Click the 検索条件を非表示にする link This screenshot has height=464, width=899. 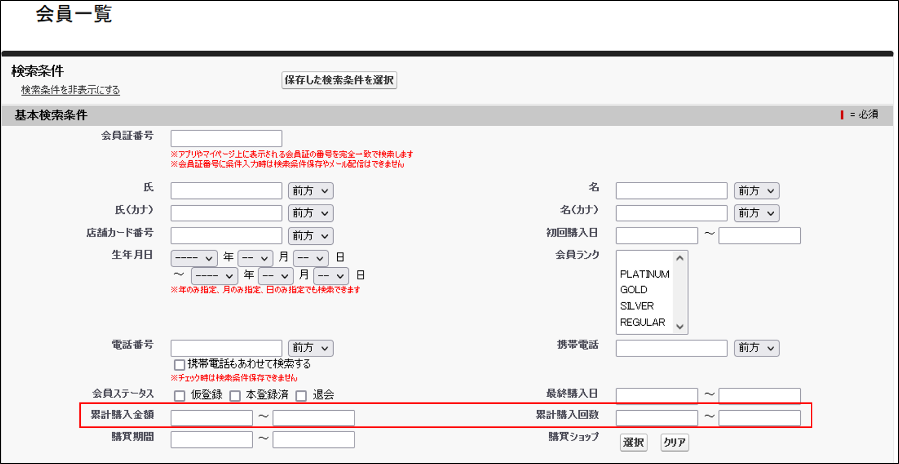click(70, 90)
